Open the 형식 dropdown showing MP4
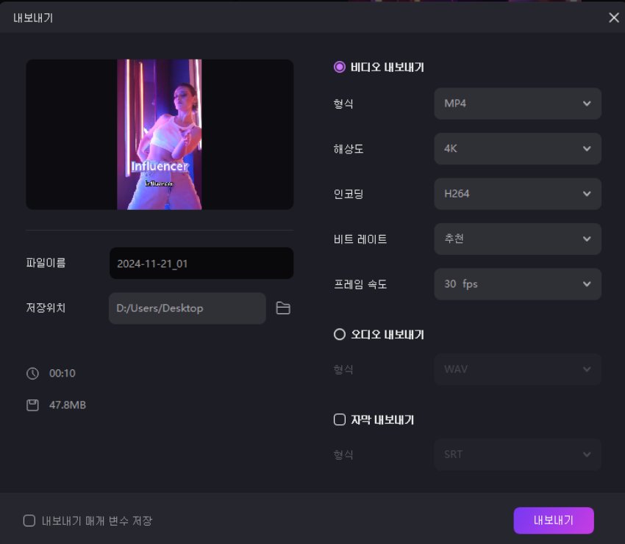 (517, 104)
